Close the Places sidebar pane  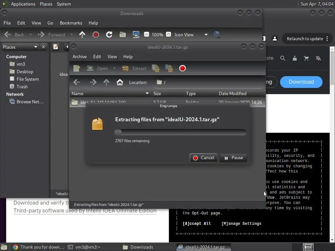click(44, 47)
